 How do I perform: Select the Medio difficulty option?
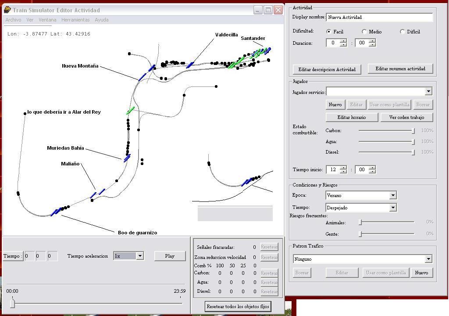pos(364,32)
